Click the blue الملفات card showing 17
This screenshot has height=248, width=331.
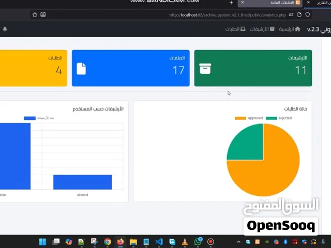coord(131,68)
